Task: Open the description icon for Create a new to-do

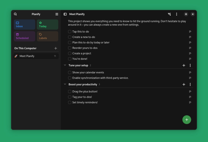Action: (x=190, y=37)
